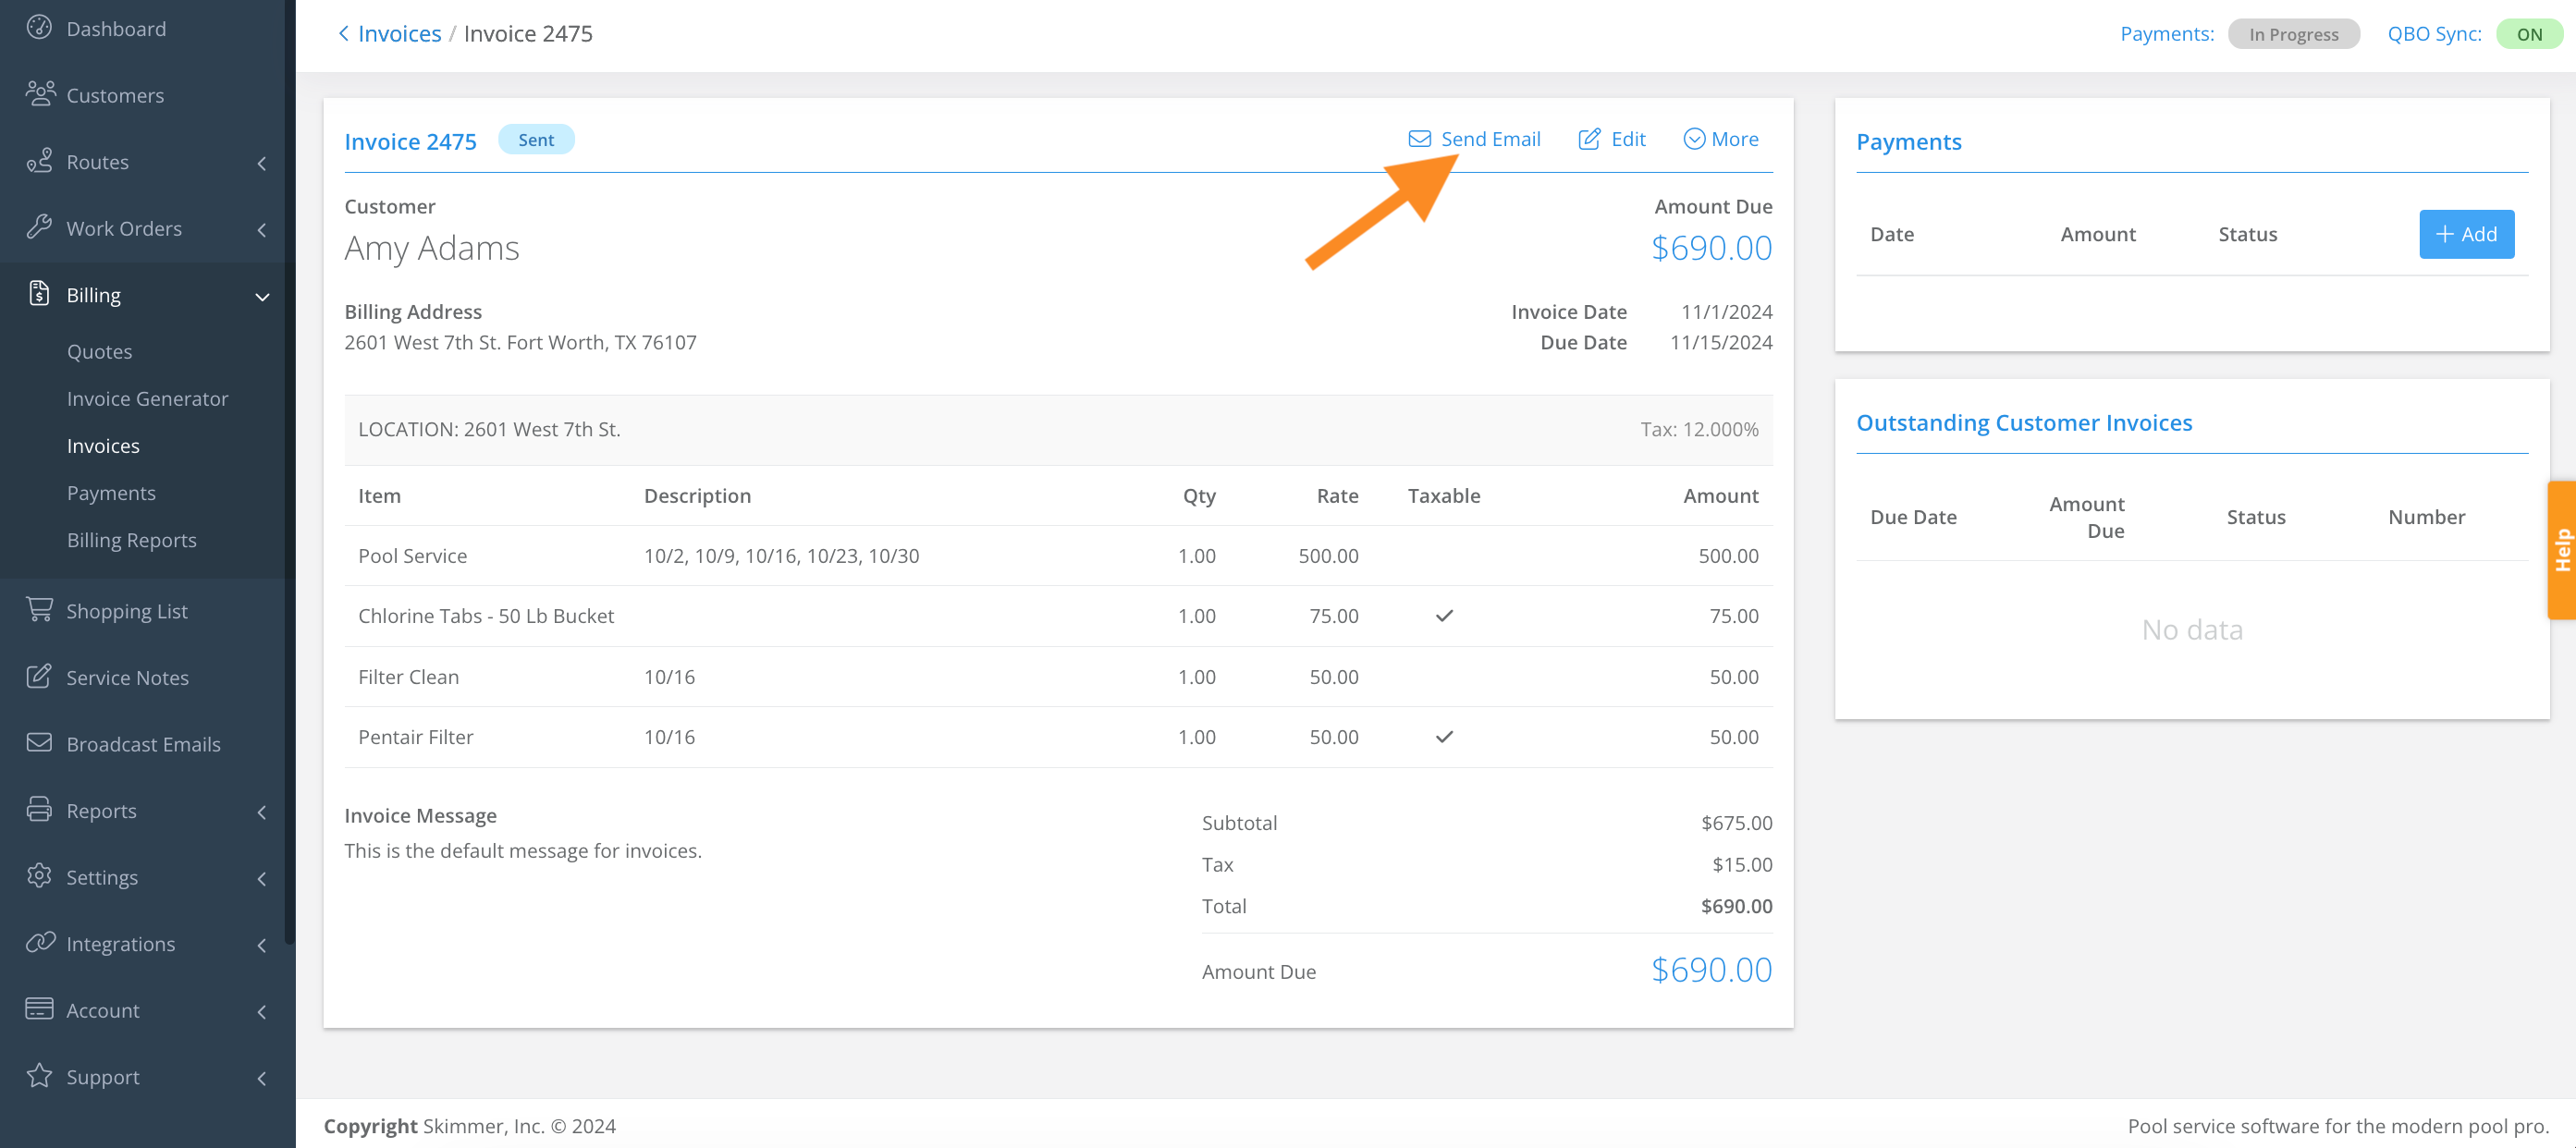Viewport: 2576px width, 1148px height.
Task: Open Payments in Billing submenu
Action: pos(111,492)
